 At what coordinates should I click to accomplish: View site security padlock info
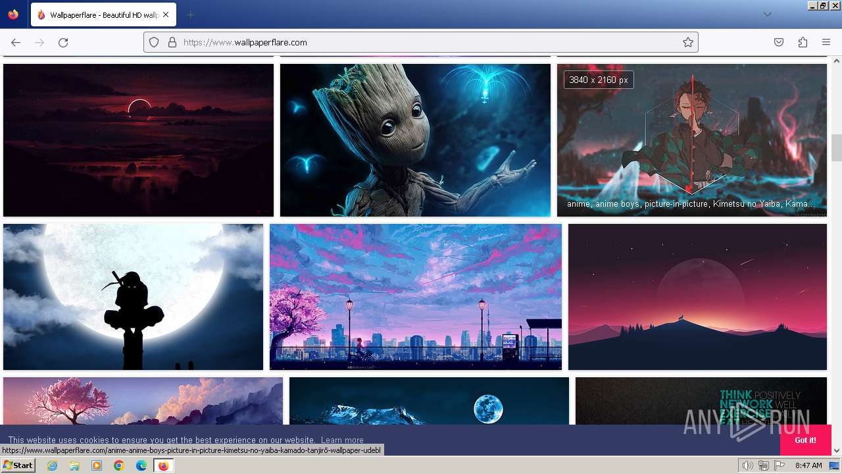[172, 42]
